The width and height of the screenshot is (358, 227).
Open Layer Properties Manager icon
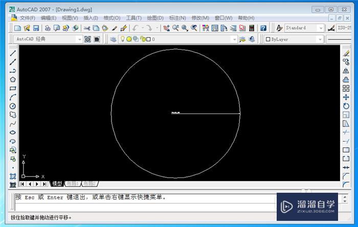pos(113,39)
